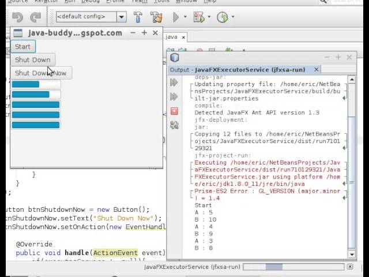Click the third fully filled progress bar

point(36,104)
